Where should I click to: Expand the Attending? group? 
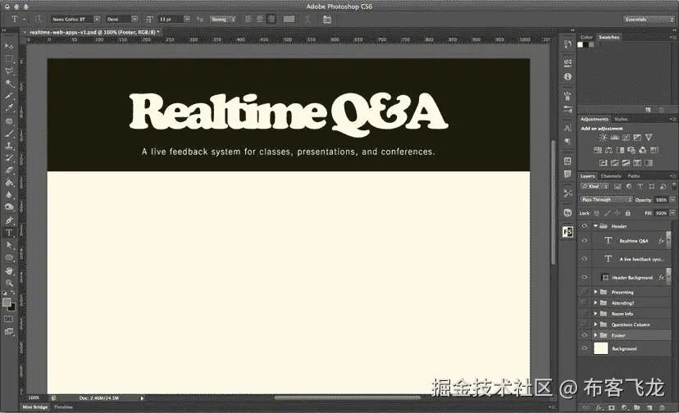coord(595,302)
